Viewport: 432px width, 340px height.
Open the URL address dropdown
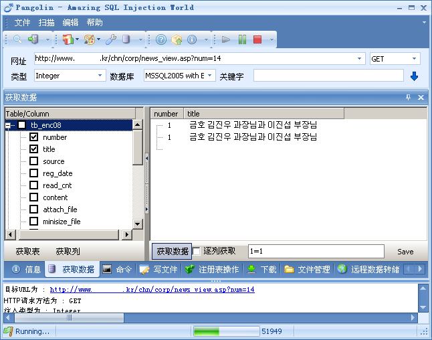359,58
